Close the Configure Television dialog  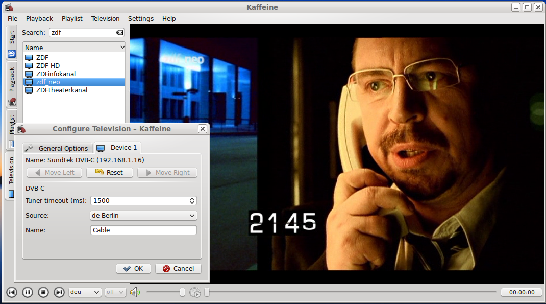202,129
